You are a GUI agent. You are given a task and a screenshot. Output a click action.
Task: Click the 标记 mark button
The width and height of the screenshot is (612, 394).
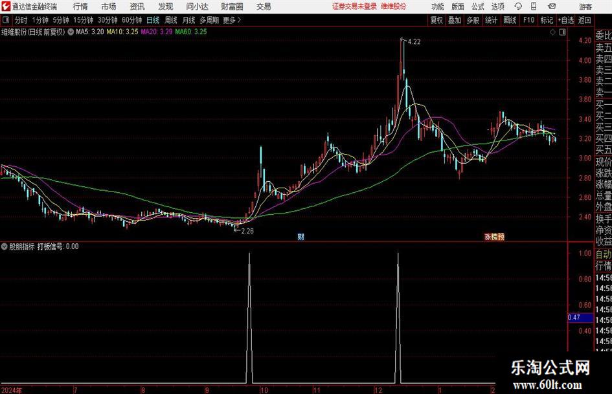(547, 20)
